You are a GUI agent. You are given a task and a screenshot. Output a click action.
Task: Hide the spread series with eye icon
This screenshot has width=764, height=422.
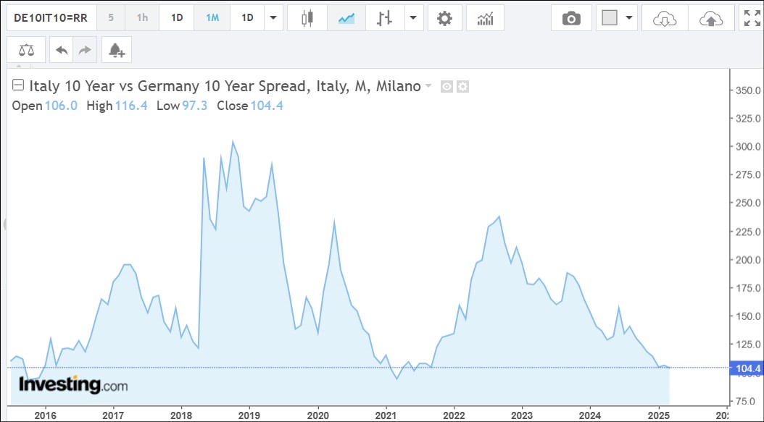tap(447, 87)
